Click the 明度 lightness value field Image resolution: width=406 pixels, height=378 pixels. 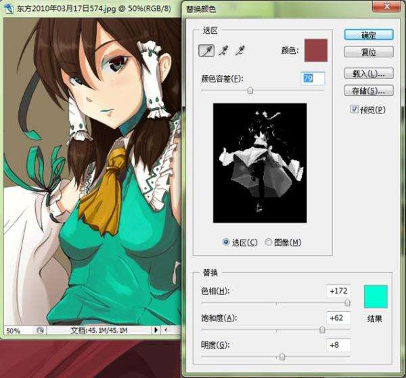point(338,345)
